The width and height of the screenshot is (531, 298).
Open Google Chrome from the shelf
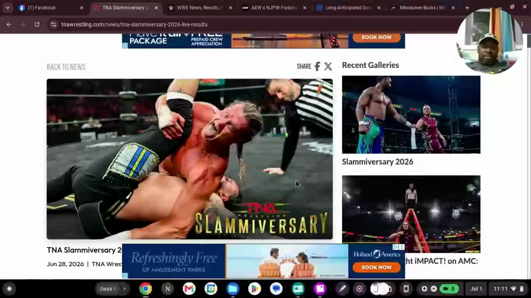pos(146,289)
